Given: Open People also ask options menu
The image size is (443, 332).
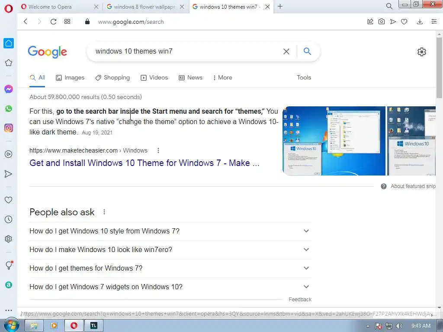Looking at the screenshot, I should coord(104,212).
